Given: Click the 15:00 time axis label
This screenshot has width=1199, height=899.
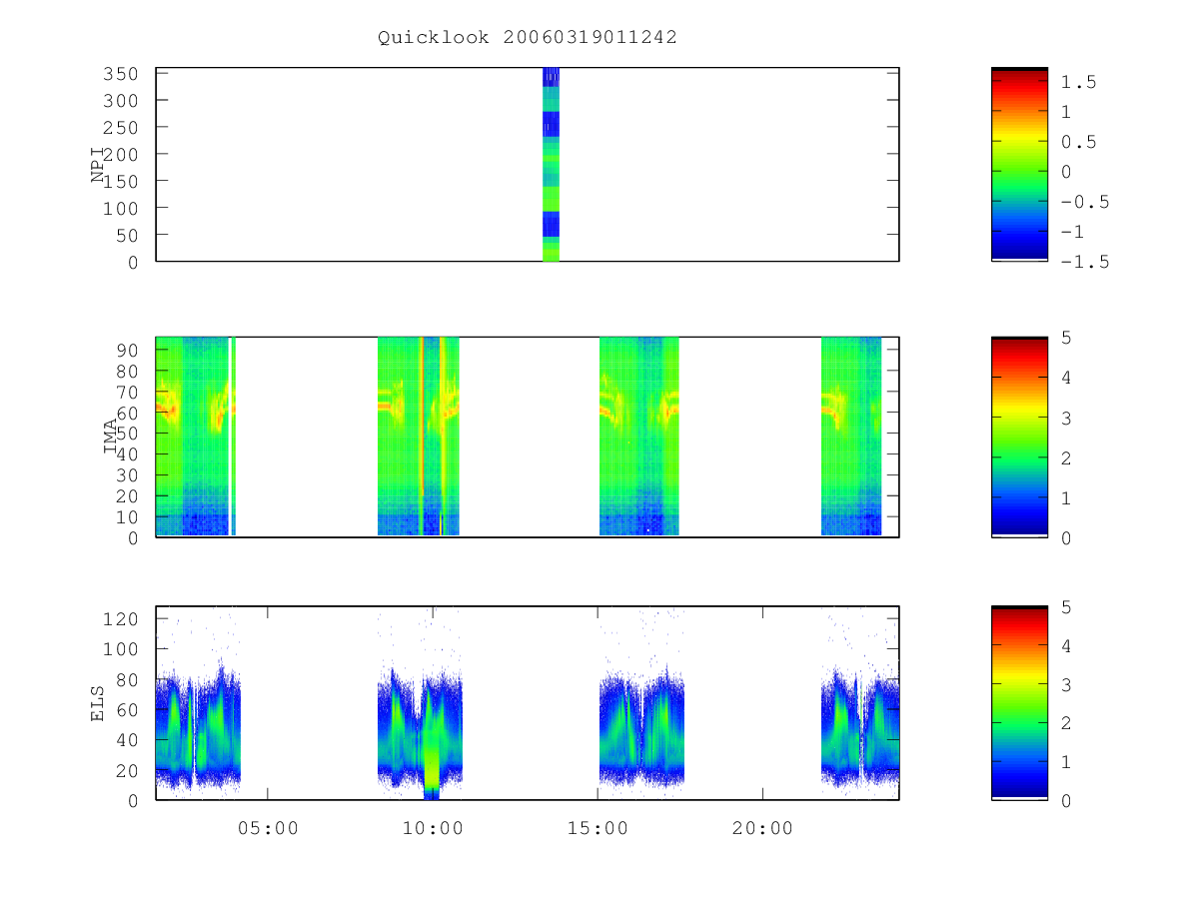Looking at the screenshot, I should [x=598, y=828].
